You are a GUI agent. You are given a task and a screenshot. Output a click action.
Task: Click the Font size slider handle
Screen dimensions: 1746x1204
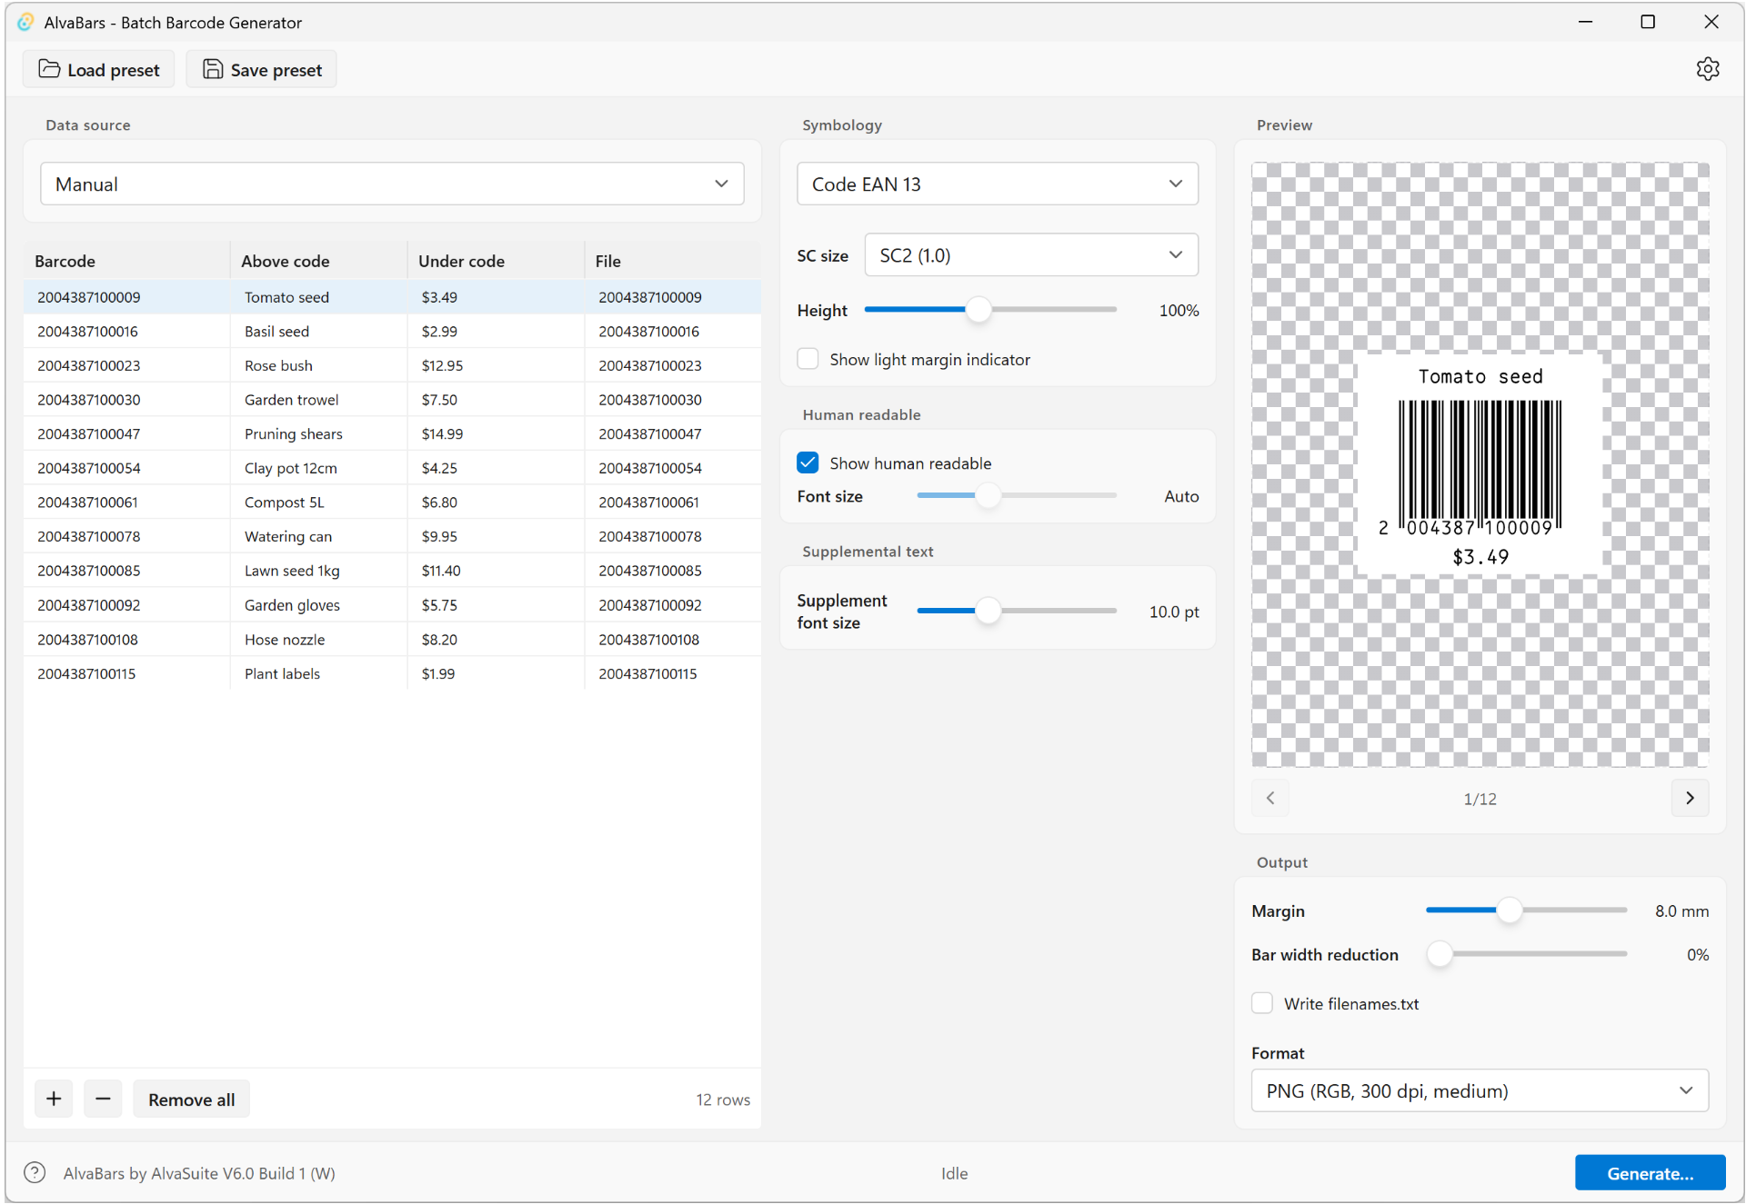[x=988, y=496]
